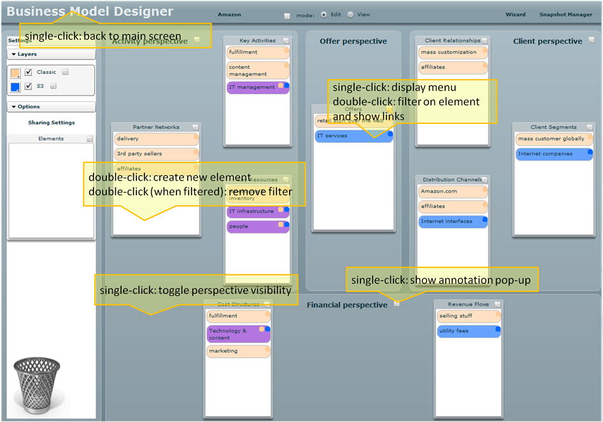
Task: Open annotation icon on Key Activities block
Action: pyautogui.click(x=287, y=41)
